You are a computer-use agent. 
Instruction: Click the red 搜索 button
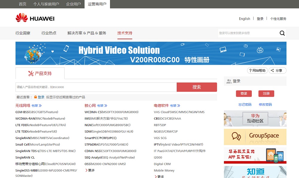coord(197,87)
